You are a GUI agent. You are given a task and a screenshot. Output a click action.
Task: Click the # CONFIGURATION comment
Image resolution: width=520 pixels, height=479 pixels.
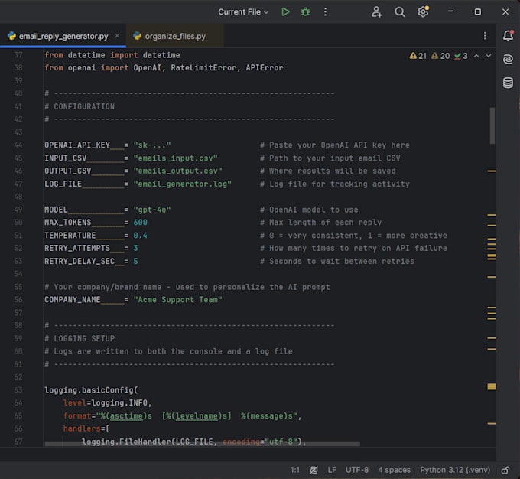tap(80, 106)
